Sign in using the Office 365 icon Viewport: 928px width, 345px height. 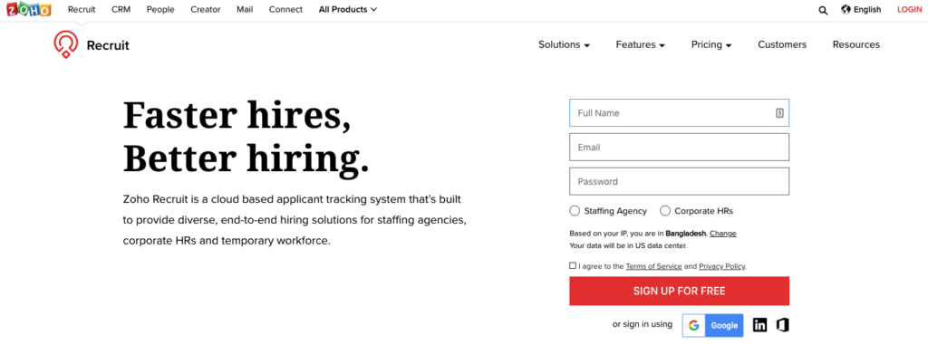point(782,325)
